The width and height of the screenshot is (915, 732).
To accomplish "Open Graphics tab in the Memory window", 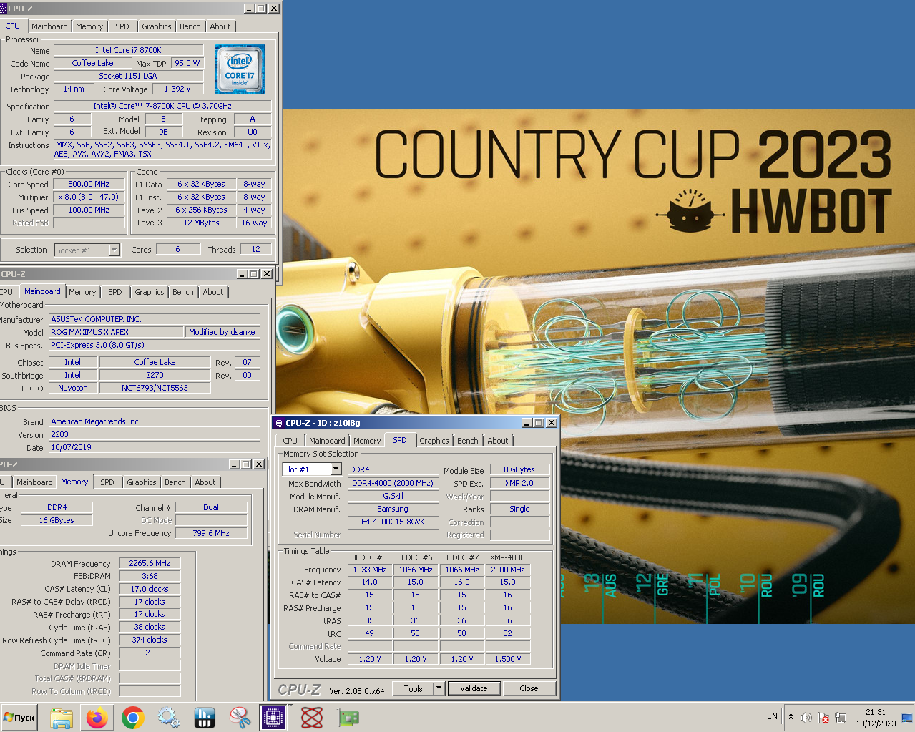I will pyautogui.click(x=142, y=482).
